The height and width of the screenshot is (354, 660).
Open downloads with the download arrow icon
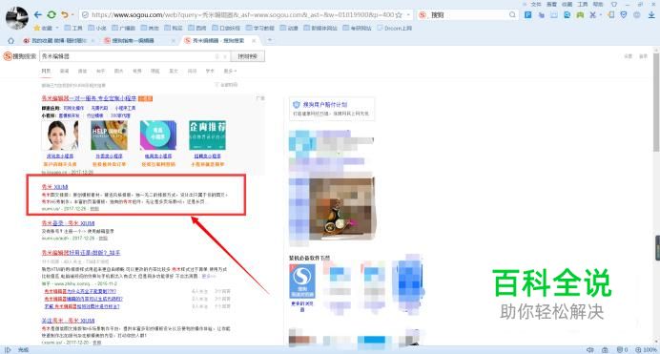click(651, 14)
